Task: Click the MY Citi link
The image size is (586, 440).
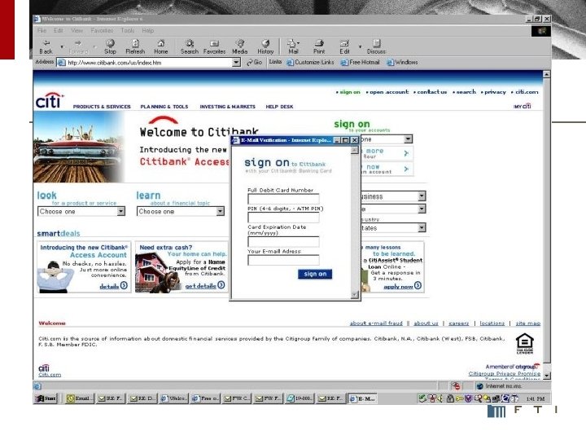Action: click(x=522, y=106)
